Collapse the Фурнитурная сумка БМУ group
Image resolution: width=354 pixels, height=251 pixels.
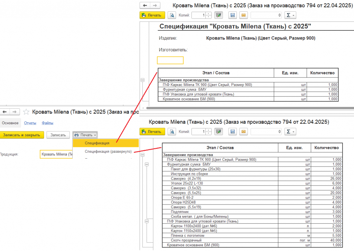click(x=147, y=164)
